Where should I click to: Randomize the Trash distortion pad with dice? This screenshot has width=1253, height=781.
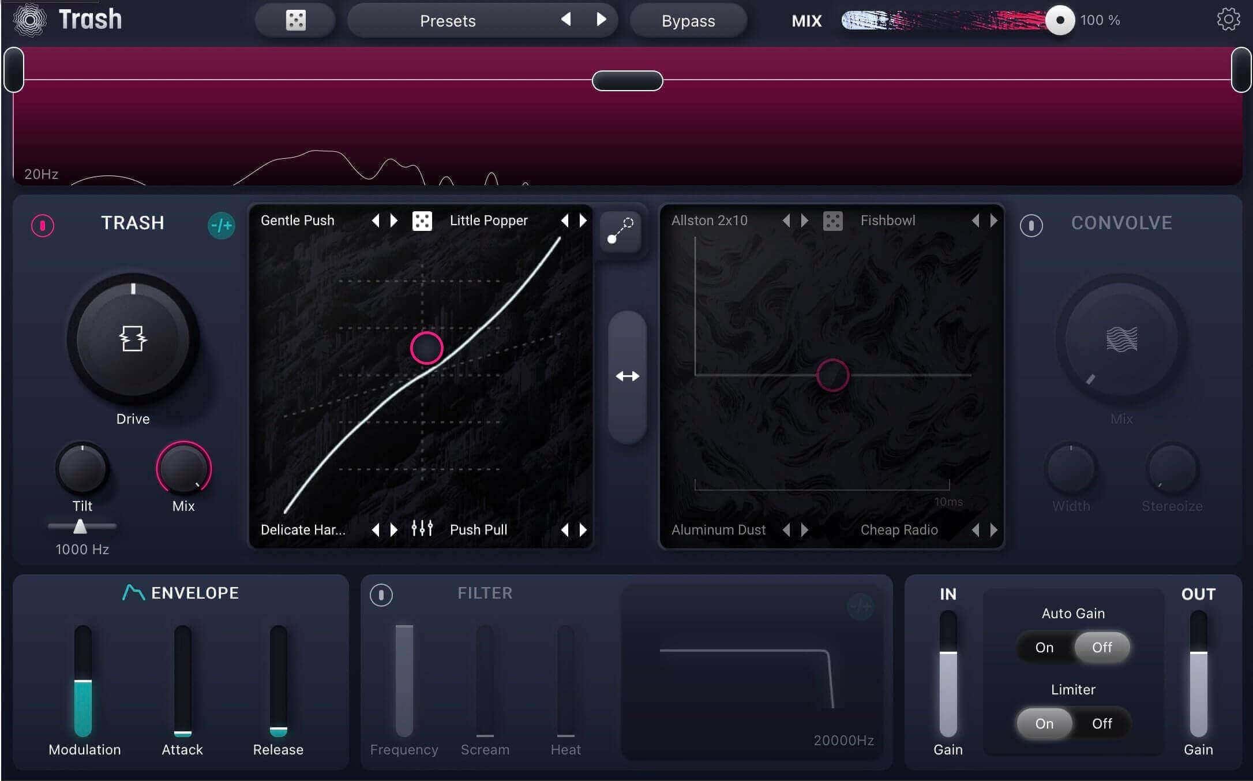[x=422, y=221]
